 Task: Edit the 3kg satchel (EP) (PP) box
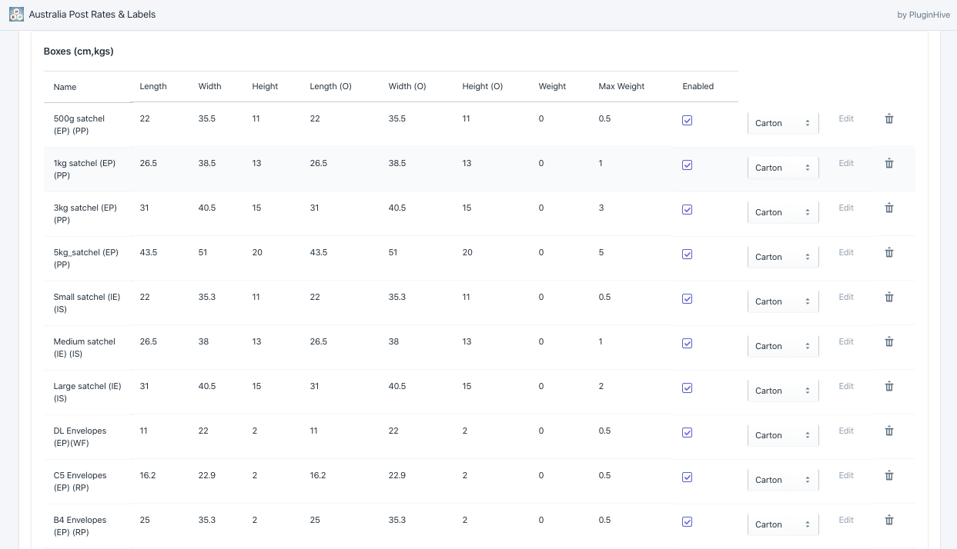click(846, 208)
